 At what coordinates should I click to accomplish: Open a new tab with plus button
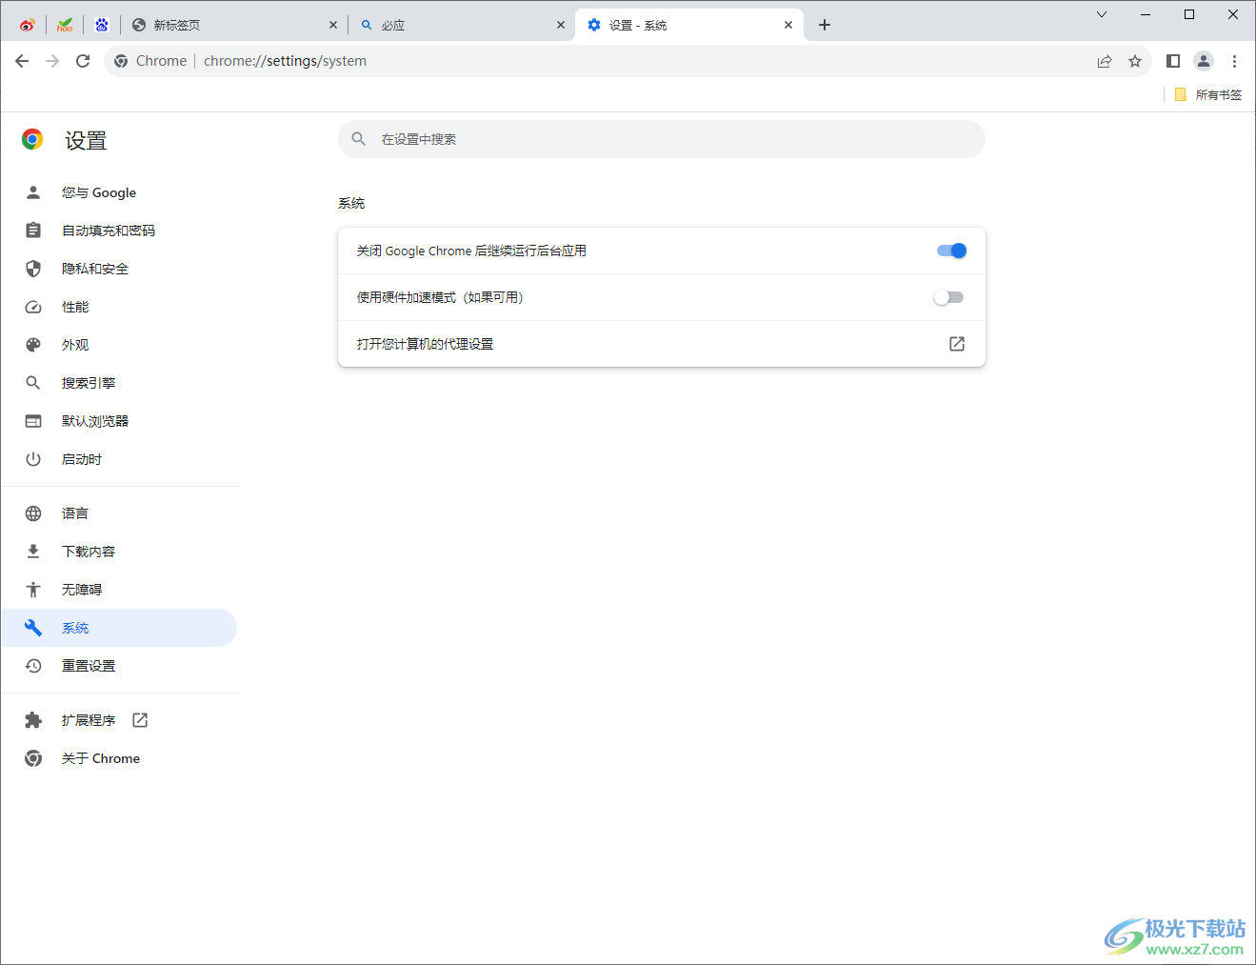pos(825,25)
